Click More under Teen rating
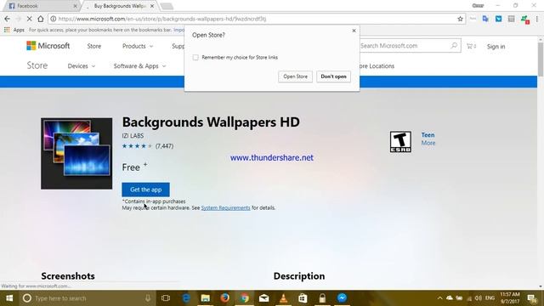The width and height of the screenshot is (544, 306). [x=428, y=143]
